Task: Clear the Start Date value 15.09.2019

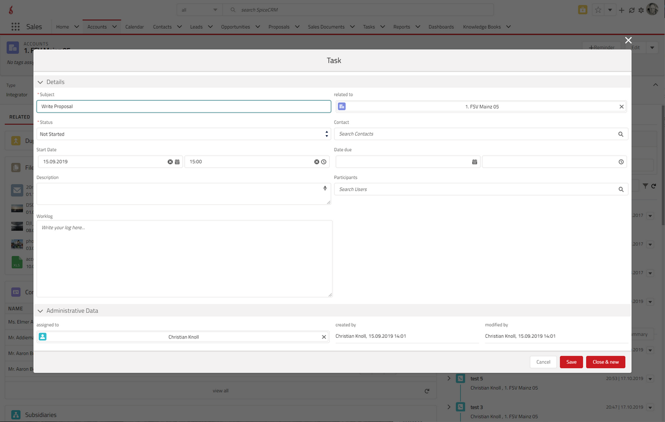Action: (x=170, y=162)
